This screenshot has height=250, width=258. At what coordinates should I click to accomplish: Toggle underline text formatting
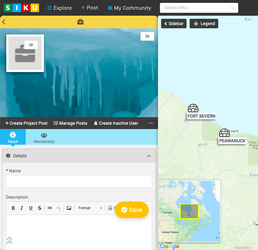tap(31, 208)
